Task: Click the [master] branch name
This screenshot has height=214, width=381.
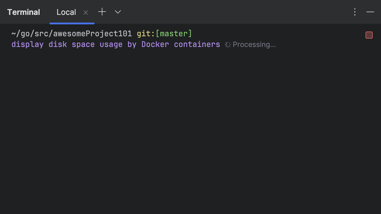Action: pyautogui.click(x=174, y=34)
